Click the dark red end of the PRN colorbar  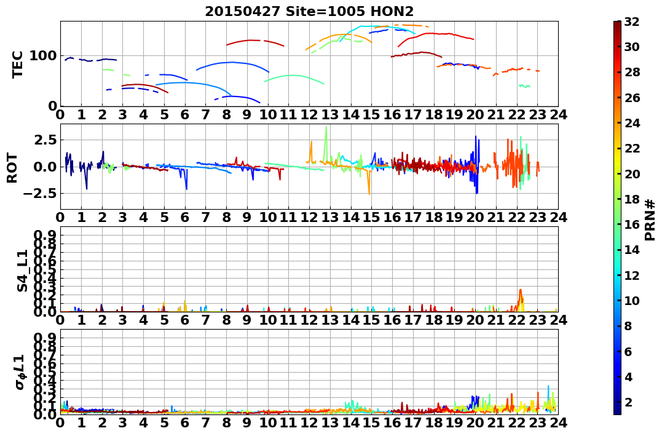tap(617, 25)
